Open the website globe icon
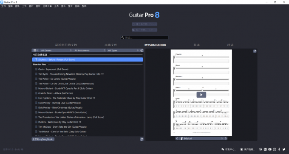Viewport: 289px width, 154px height. (261, 149)
